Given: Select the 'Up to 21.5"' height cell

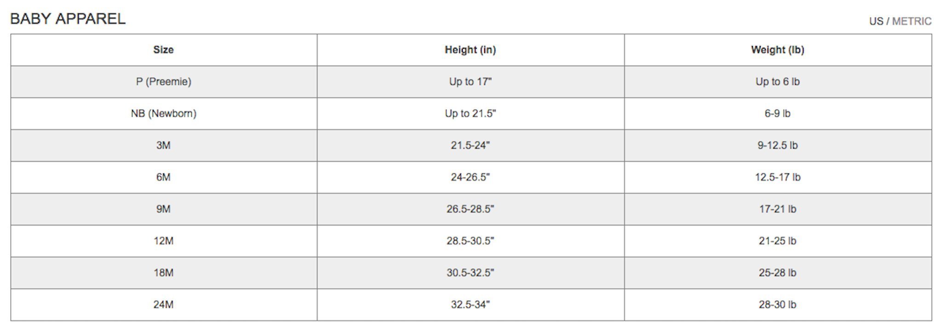Looking at the screenshot, I should (470, 113).
